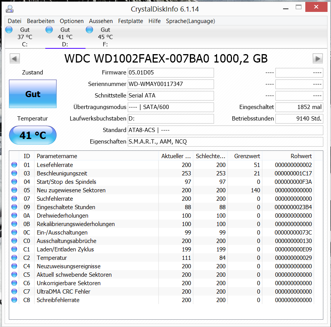The height and width of the screenshot is (327, 331).
Task: Select the Gut 45 °C drive entry
Action: (105, 37)
